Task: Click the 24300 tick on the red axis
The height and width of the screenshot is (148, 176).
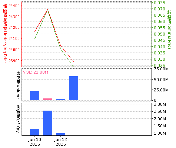Action: [x=14, y=17]
